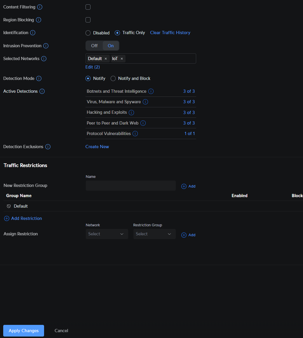
Task: Remove the IoT network tag
Action: click(122, 59)
